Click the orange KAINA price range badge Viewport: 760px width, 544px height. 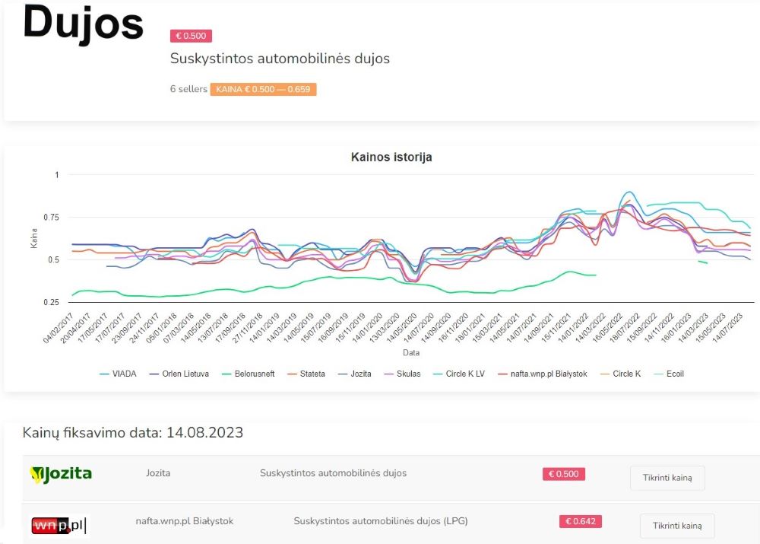point(263,89)
